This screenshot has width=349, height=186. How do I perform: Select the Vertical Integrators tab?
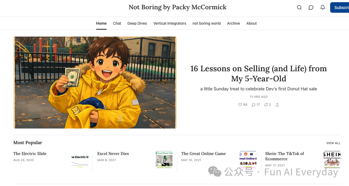click(x=170, y=23)
